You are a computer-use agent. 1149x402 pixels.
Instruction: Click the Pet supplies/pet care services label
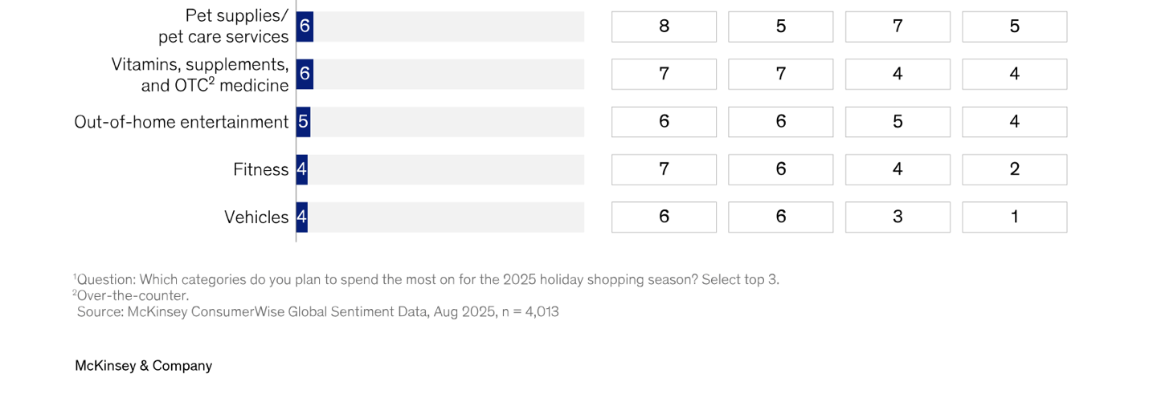pyautogui.click(x=223, y=26)
